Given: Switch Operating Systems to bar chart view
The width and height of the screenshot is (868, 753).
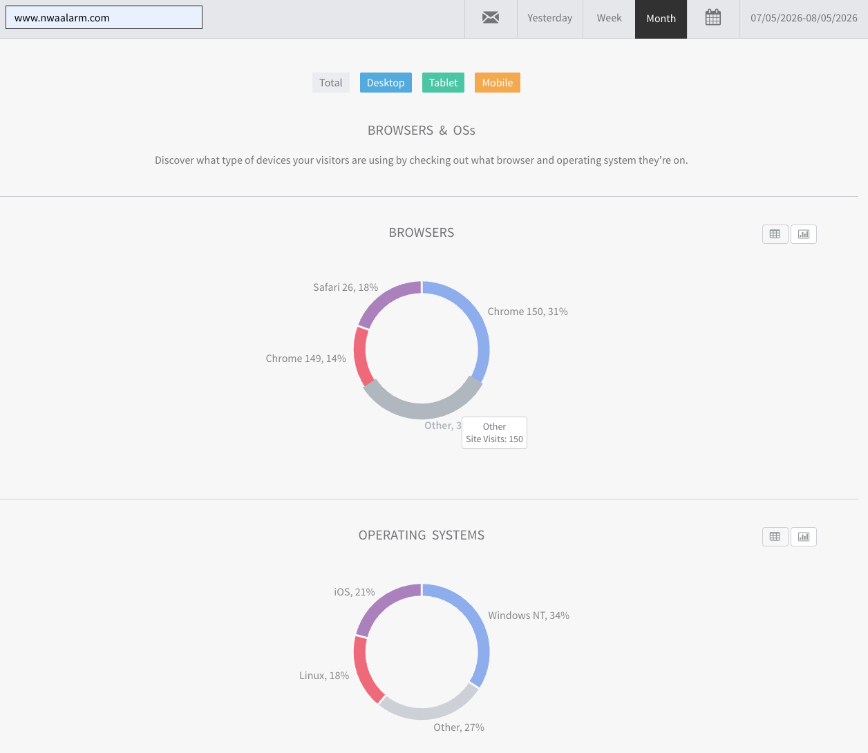Looking at the screenshot, I should point(804,537).
